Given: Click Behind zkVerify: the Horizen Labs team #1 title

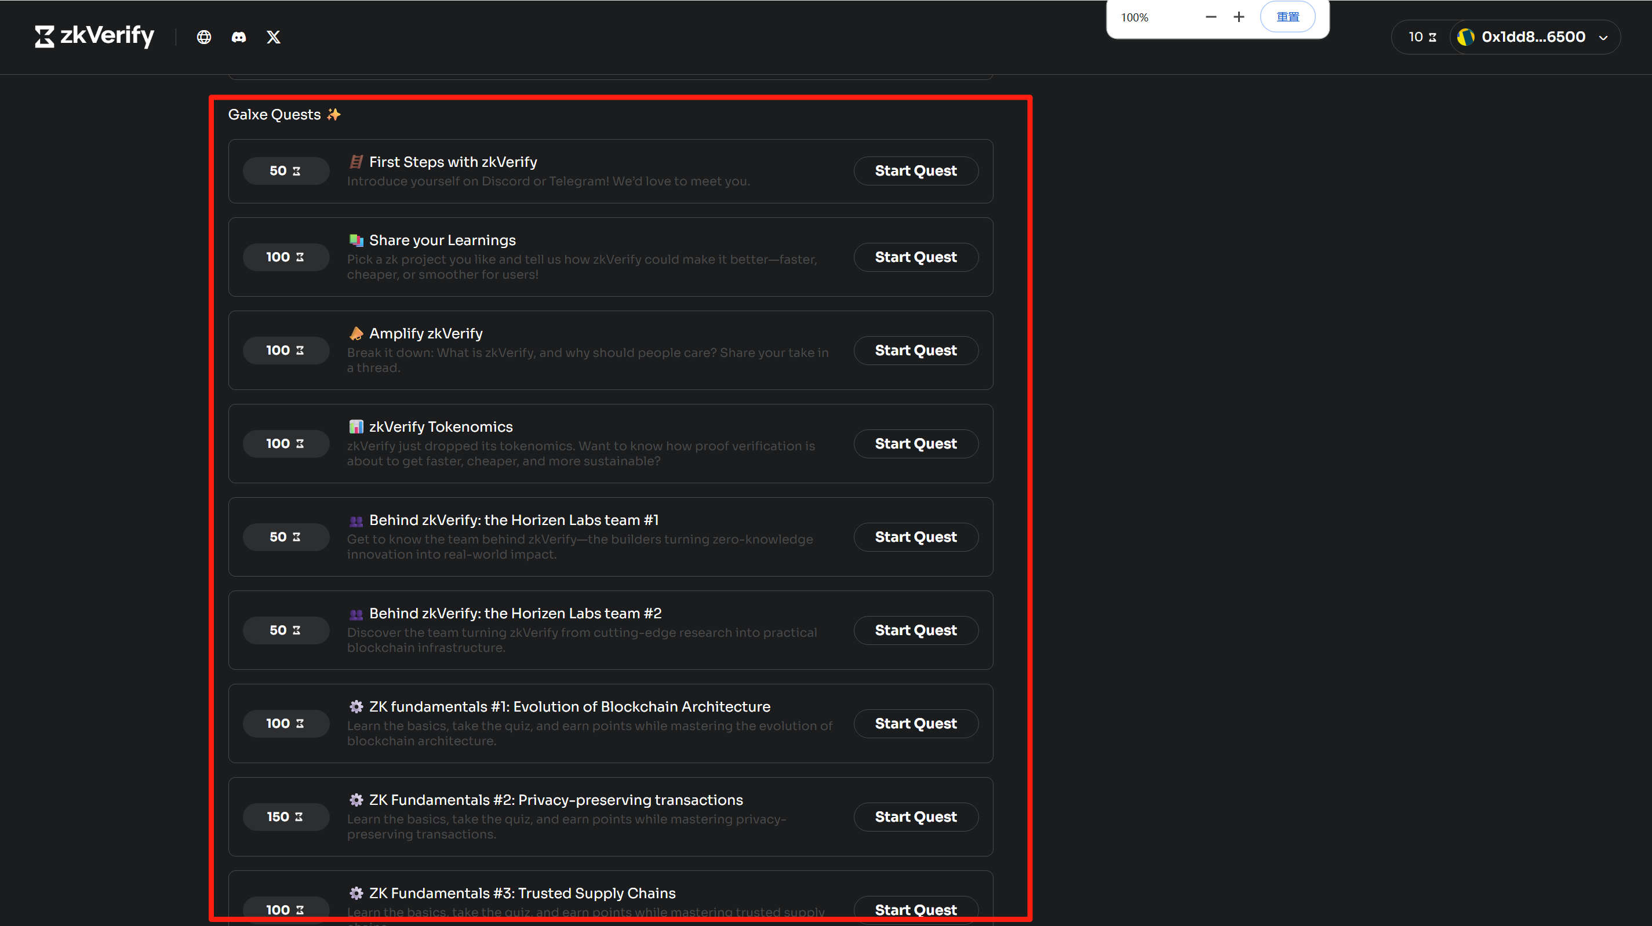Looking at the screenshot, I should coord(514,521).
